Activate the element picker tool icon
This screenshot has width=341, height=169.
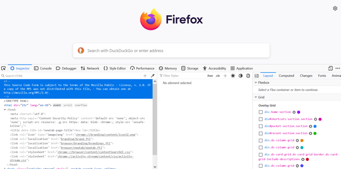pyautogui.click(x=3, y=69)
